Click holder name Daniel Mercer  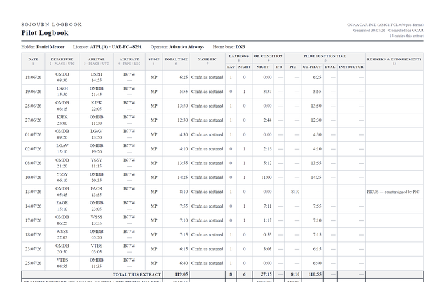[50, 47]
